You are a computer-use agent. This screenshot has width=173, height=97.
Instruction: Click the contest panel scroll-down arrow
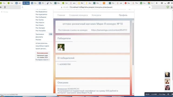coord(133,94)
